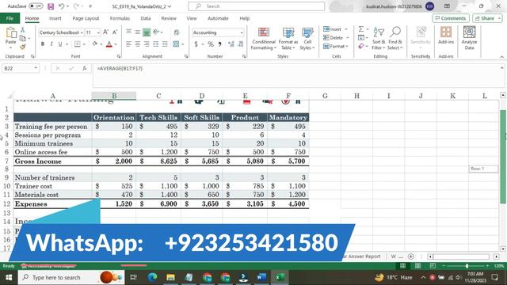Click the Format Painter brush icon

[x=23, y=47]
